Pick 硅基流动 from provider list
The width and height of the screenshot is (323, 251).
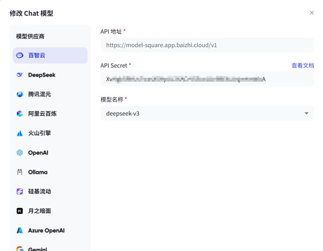pyautogui.click(x=50, y=191)
